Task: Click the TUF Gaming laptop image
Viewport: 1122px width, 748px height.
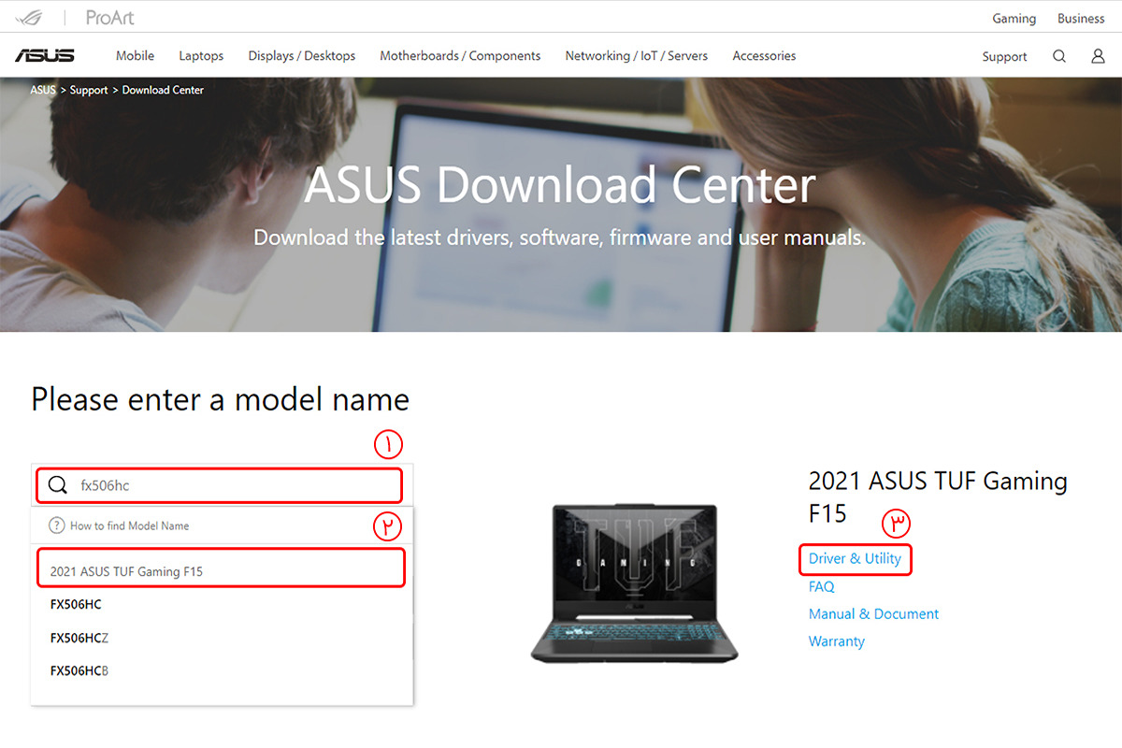Action: [634, 583]
